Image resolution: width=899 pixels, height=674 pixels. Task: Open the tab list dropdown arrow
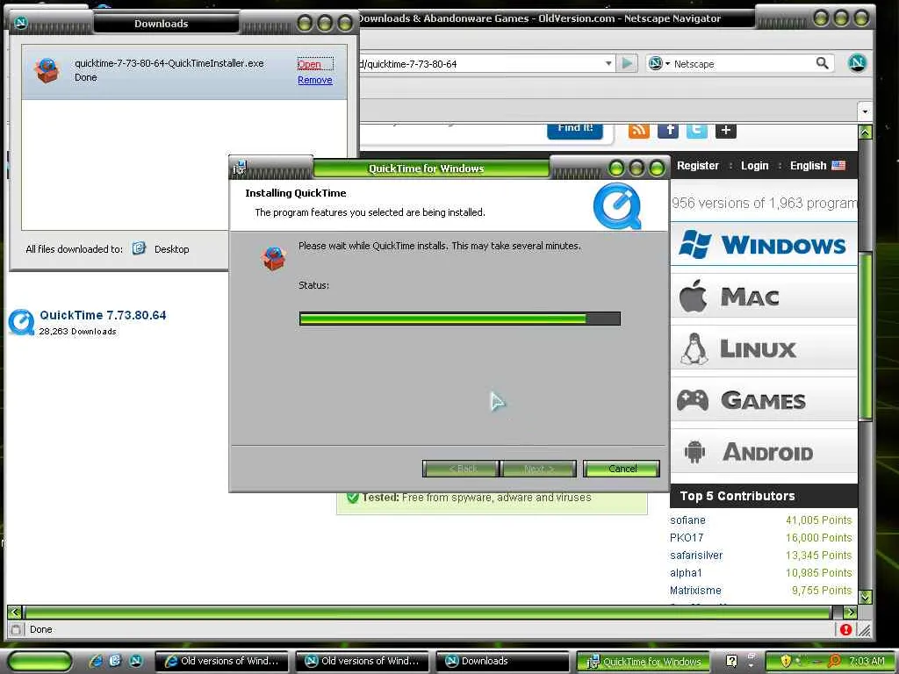point(865,111)
